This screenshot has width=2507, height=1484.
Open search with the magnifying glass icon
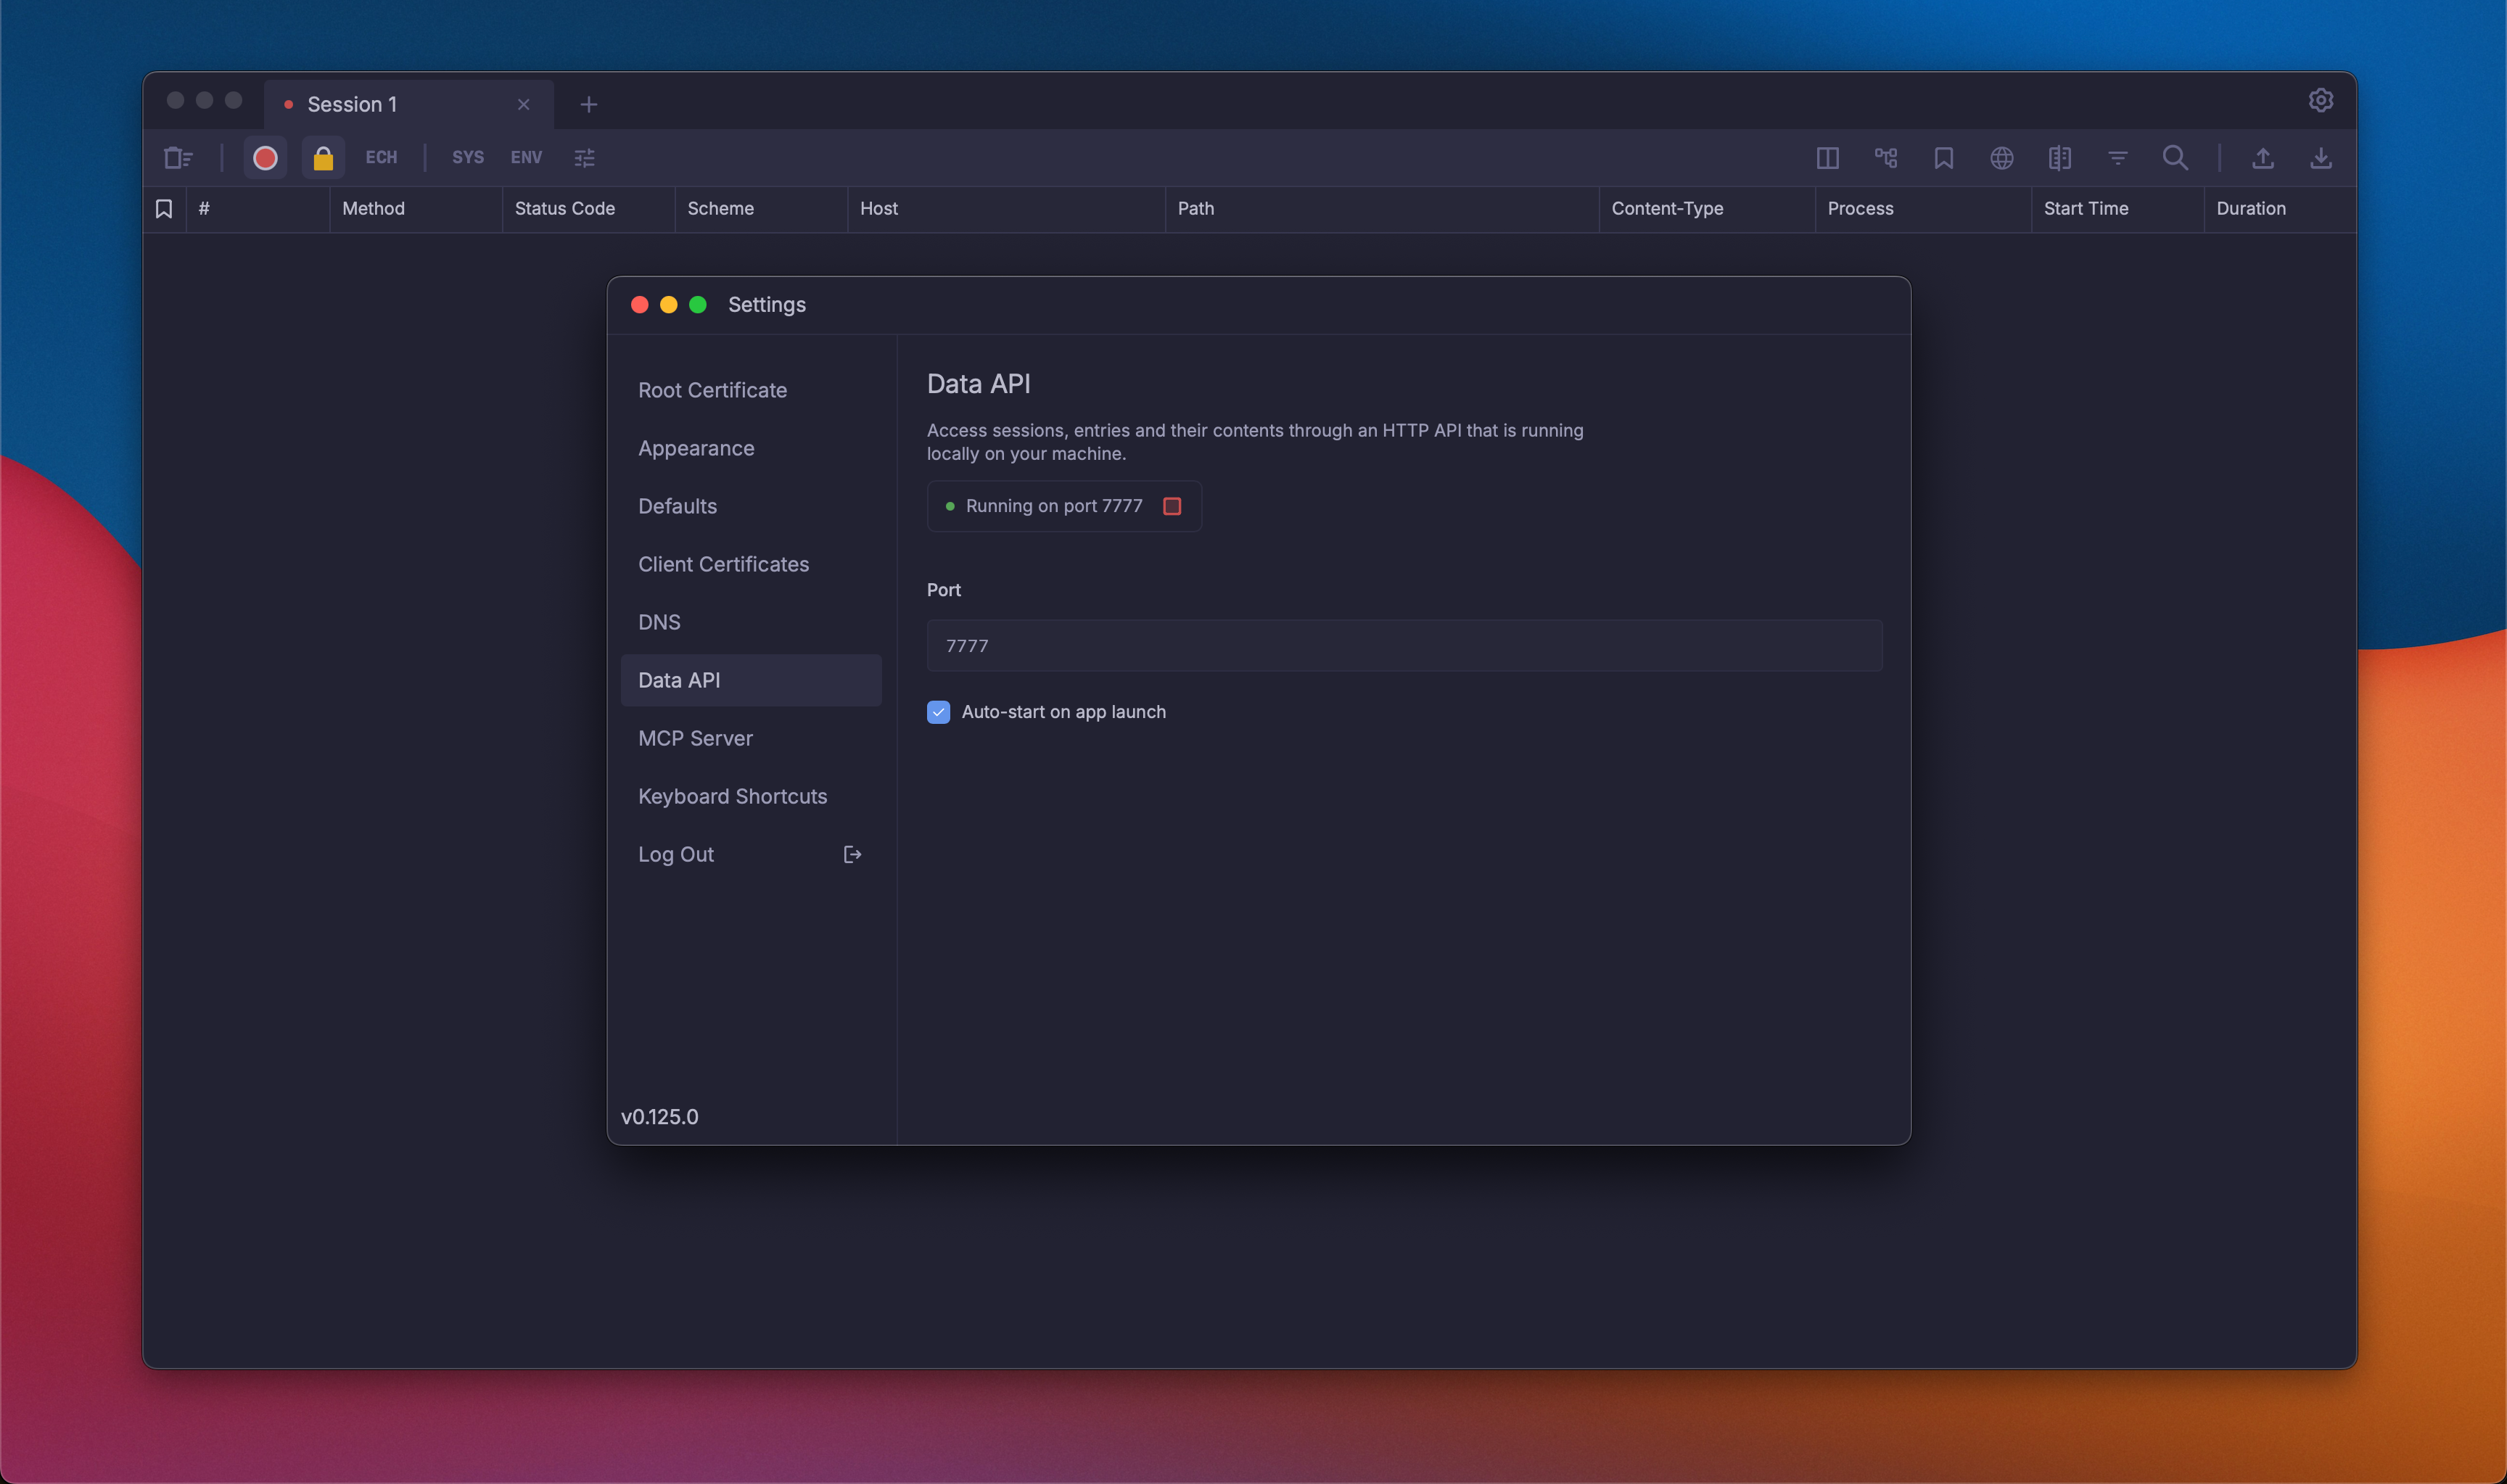pyautogui.click(x=2175, y=157)
